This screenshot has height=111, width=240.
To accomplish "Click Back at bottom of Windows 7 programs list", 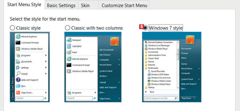I will pos(152,92).
